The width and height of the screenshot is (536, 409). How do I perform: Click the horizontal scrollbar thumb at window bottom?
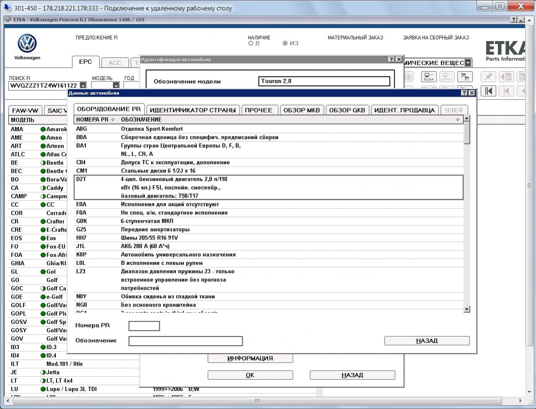click(257, 401)
